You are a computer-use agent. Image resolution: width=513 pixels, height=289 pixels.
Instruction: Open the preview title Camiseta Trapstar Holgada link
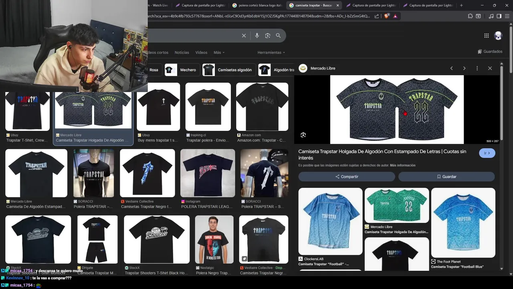pos(382,155)
